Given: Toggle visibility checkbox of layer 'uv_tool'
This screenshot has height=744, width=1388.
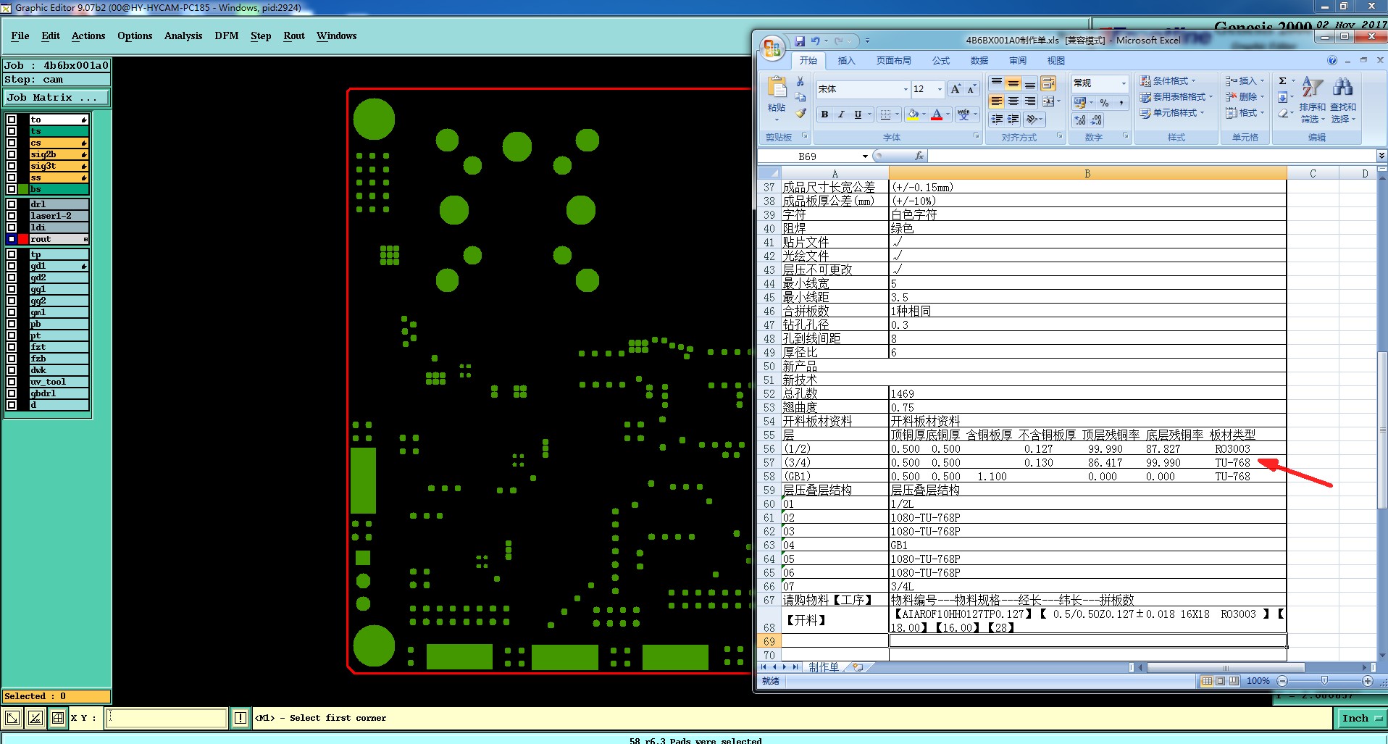Looking at the screenshot, I should [12, 382].
